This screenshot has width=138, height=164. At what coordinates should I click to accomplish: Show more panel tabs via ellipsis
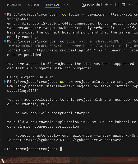pos(66,5)
